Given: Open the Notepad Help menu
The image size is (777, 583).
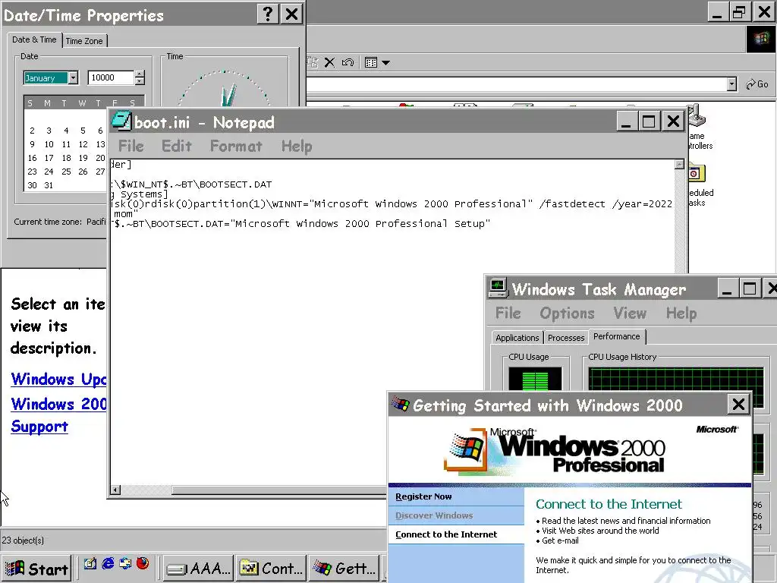Looking at the screenshot, I should click(297, 147).
